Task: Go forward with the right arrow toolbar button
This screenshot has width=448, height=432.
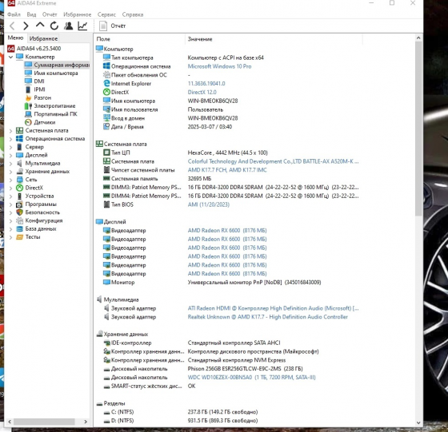Action: click(26, 26)
